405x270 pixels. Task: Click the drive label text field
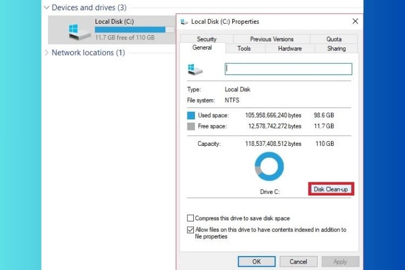click(x=288, y=69)
